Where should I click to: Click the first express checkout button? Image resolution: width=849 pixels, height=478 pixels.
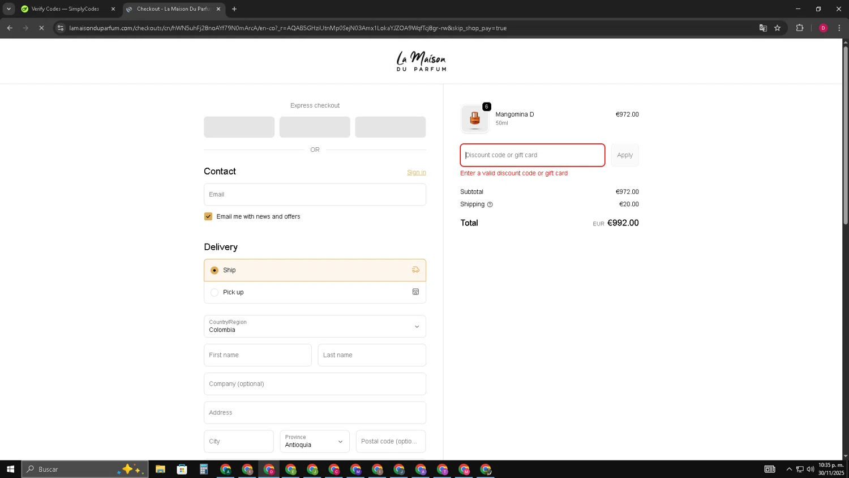[239, 127]
